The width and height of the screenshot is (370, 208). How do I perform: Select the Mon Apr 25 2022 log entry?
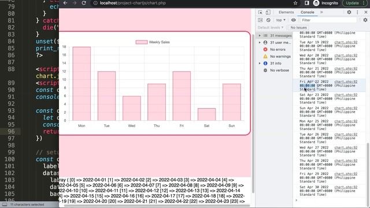(330, 125)
